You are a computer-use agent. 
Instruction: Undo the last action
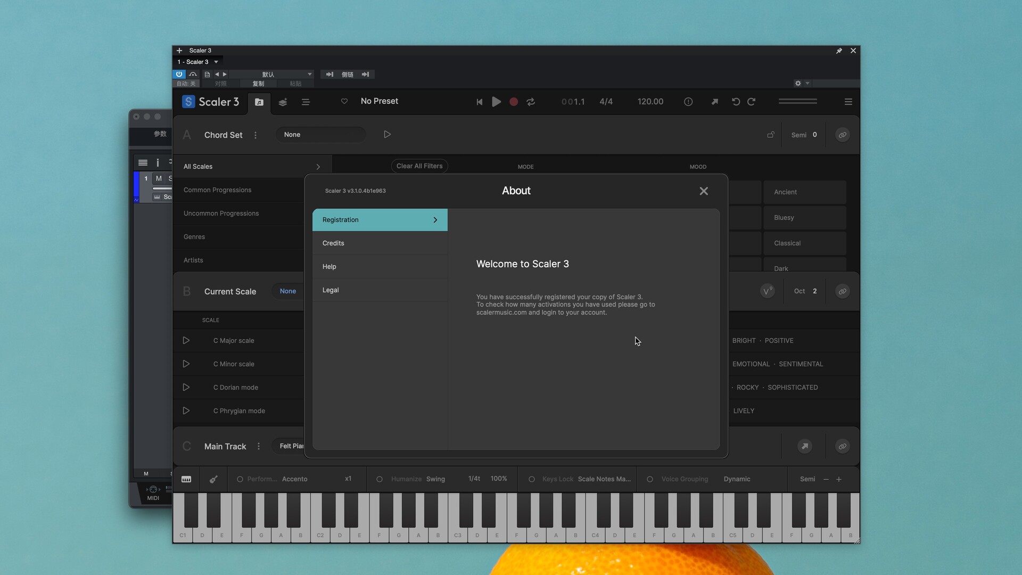pos(736,102)
